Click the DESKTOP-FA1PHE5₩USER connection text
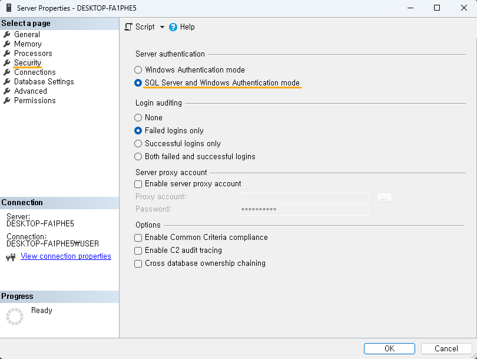The height and width of the screenshot is (359, 477). coord(52,244)
